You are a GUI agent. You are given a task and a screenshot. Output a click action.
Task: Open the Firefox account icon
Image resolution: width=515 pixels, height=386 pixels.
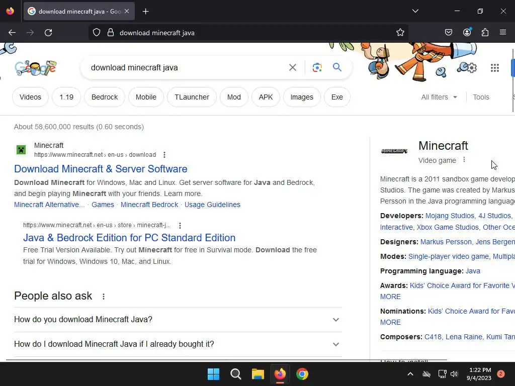tap(467, 32)
